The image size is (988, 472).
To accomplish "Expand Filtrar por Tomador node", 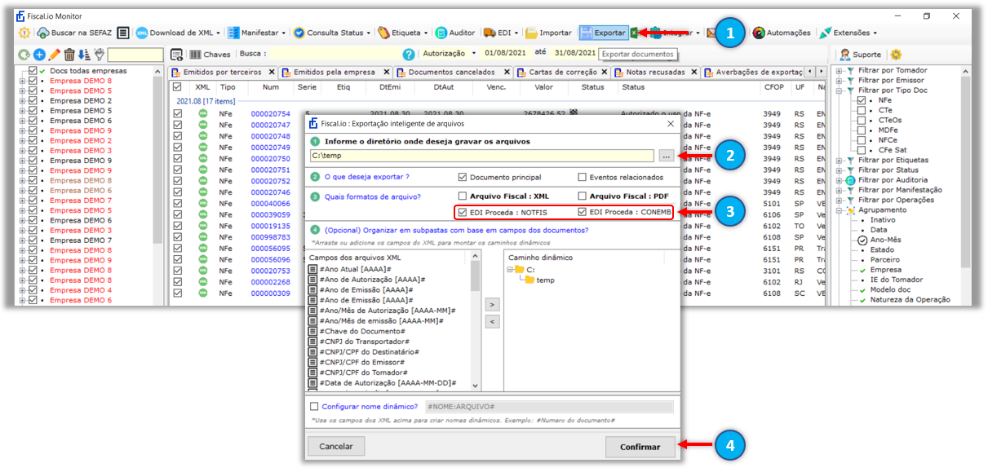I will tap(839, 71).
